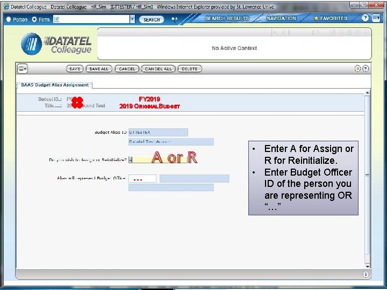Viewport: 387px width, 290px height.
Task: Click the vertical scrollbar thumb grip
Action: [x=367, y=175]
